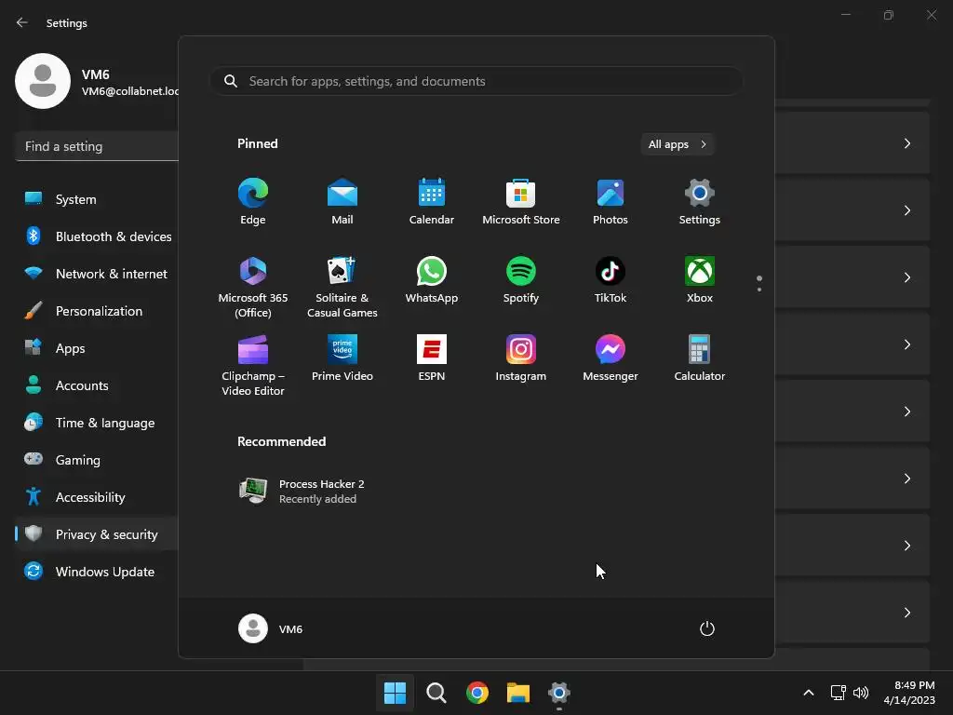The image size is (953, 715).
Task: Open clock showing 8:49 PM
Action: tap(909, 693)
